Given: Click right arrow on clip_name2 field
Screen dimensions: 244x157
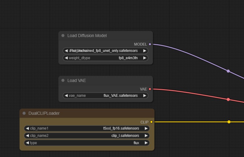Looking at the screenshot, I should coord(146,135).
